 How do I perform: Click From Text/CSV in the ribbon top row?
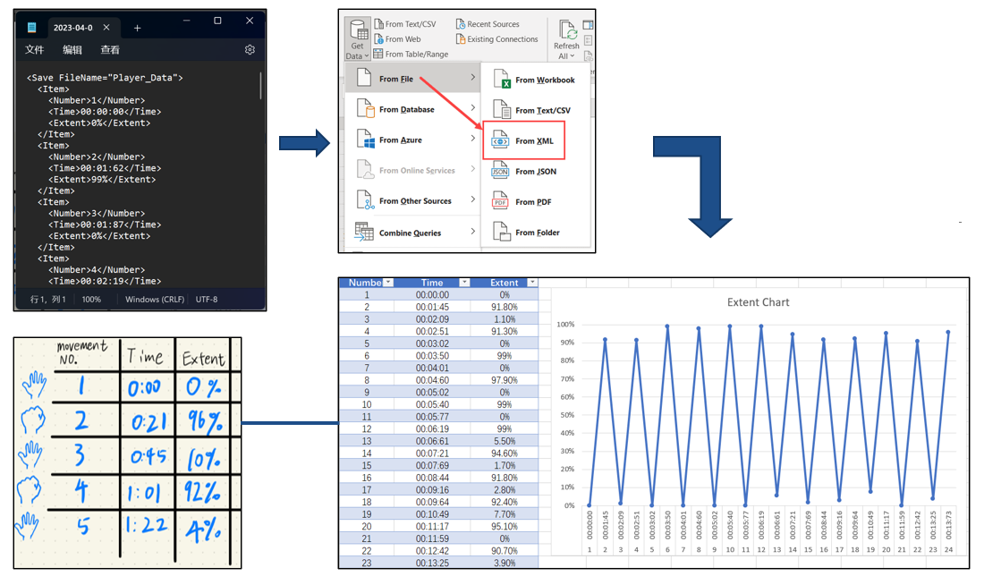404,24
